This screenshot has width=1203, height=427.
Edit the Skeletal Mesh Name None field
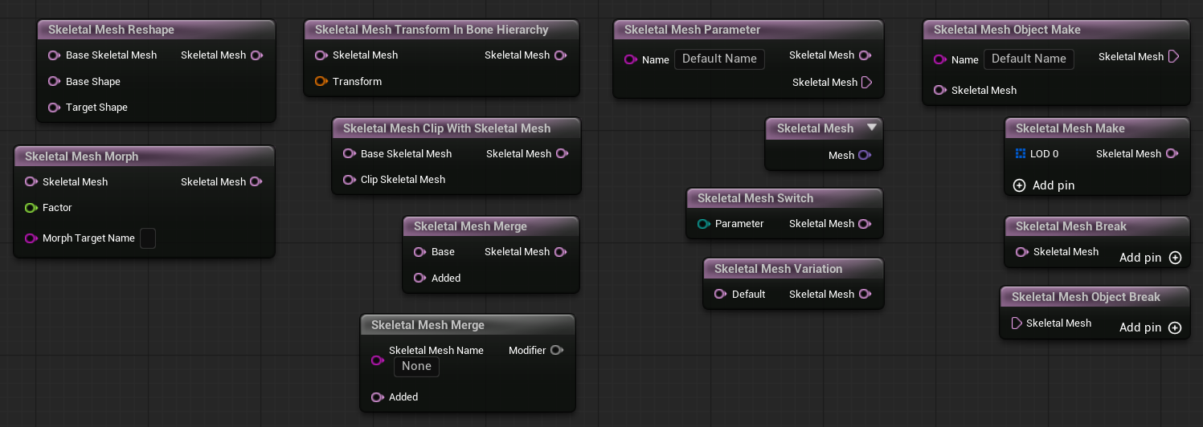416,366
